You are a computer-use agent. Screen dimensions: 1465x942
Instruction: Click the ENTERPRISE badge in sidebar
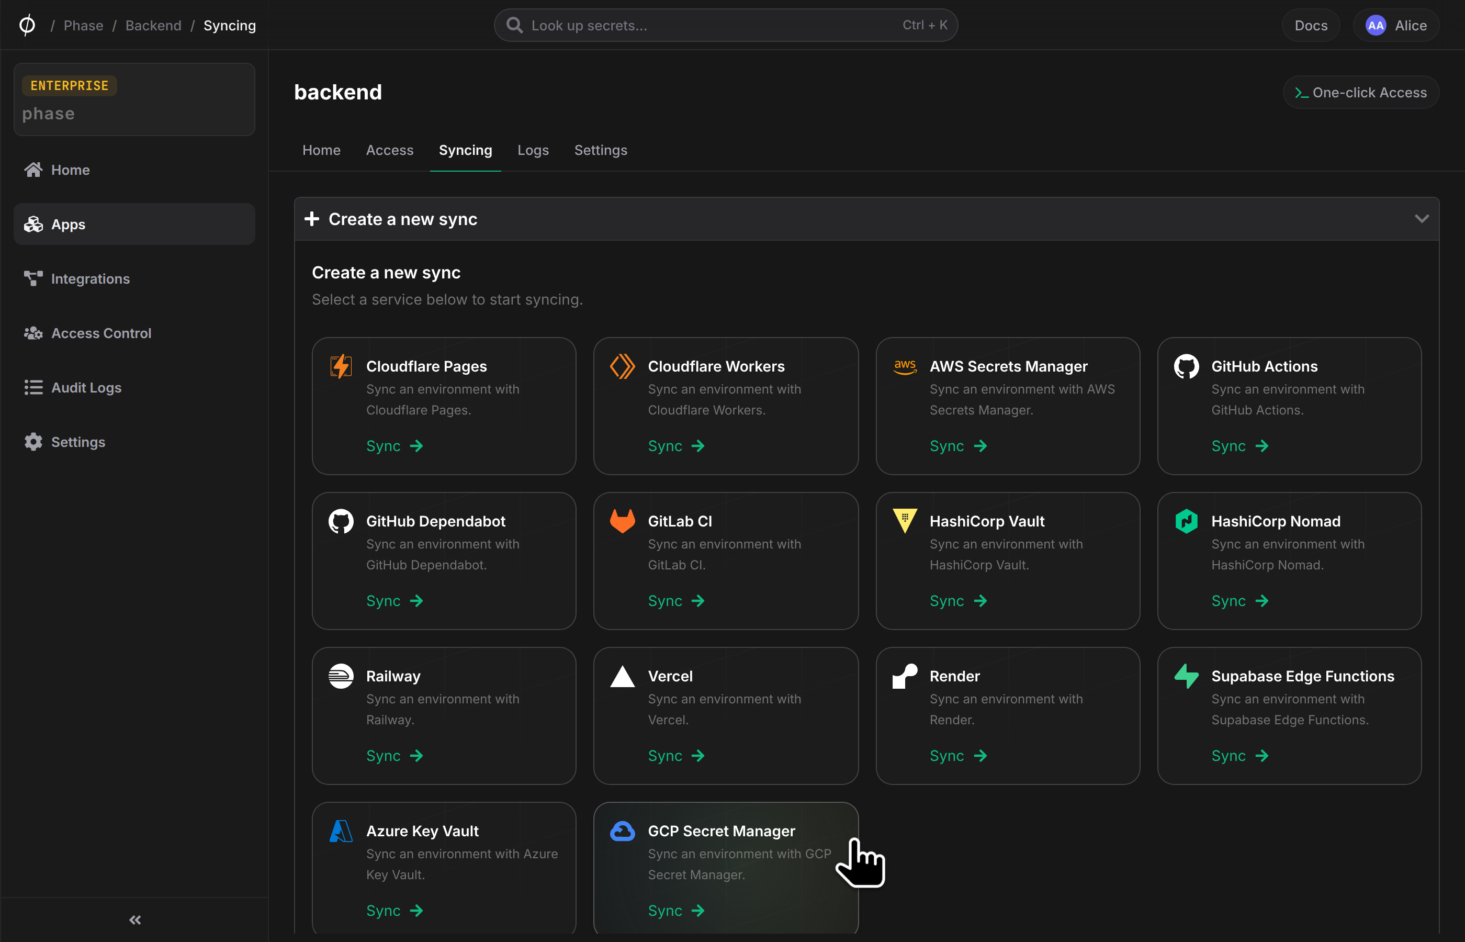(x=69, y=86)
